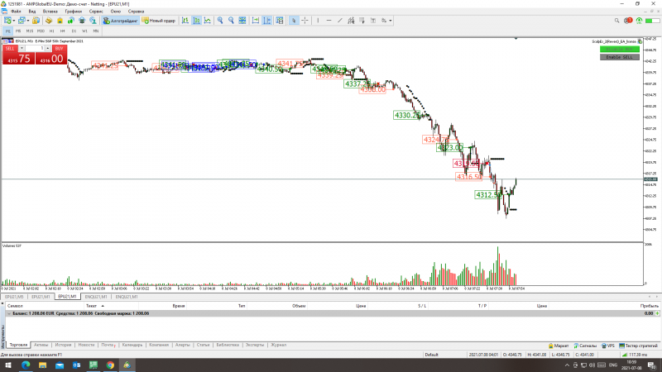Select the vertical line drawing tool
The image size is (662, 372).
pos(318,20)
